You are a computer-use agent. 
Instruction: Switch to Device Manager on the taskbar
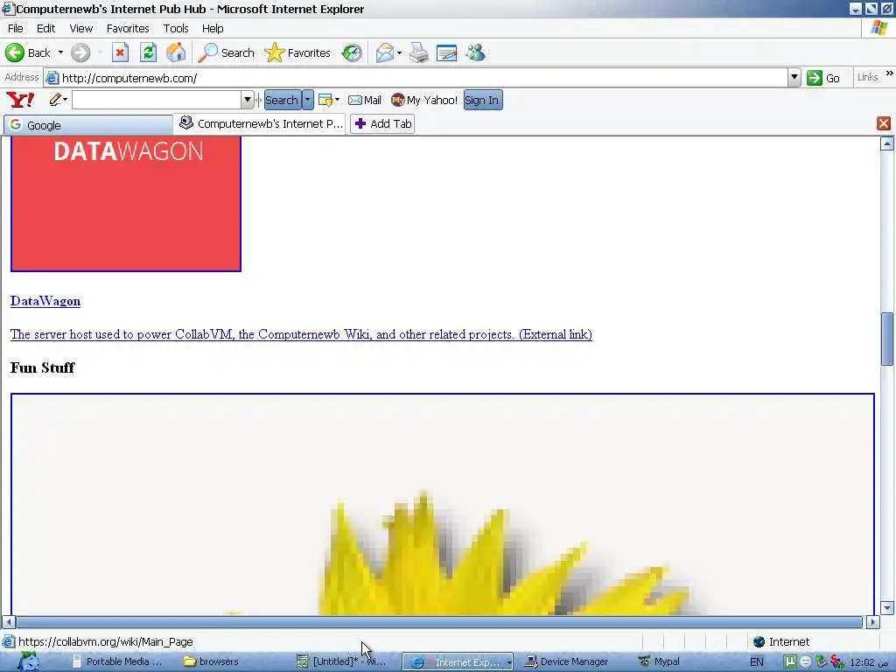567,661
